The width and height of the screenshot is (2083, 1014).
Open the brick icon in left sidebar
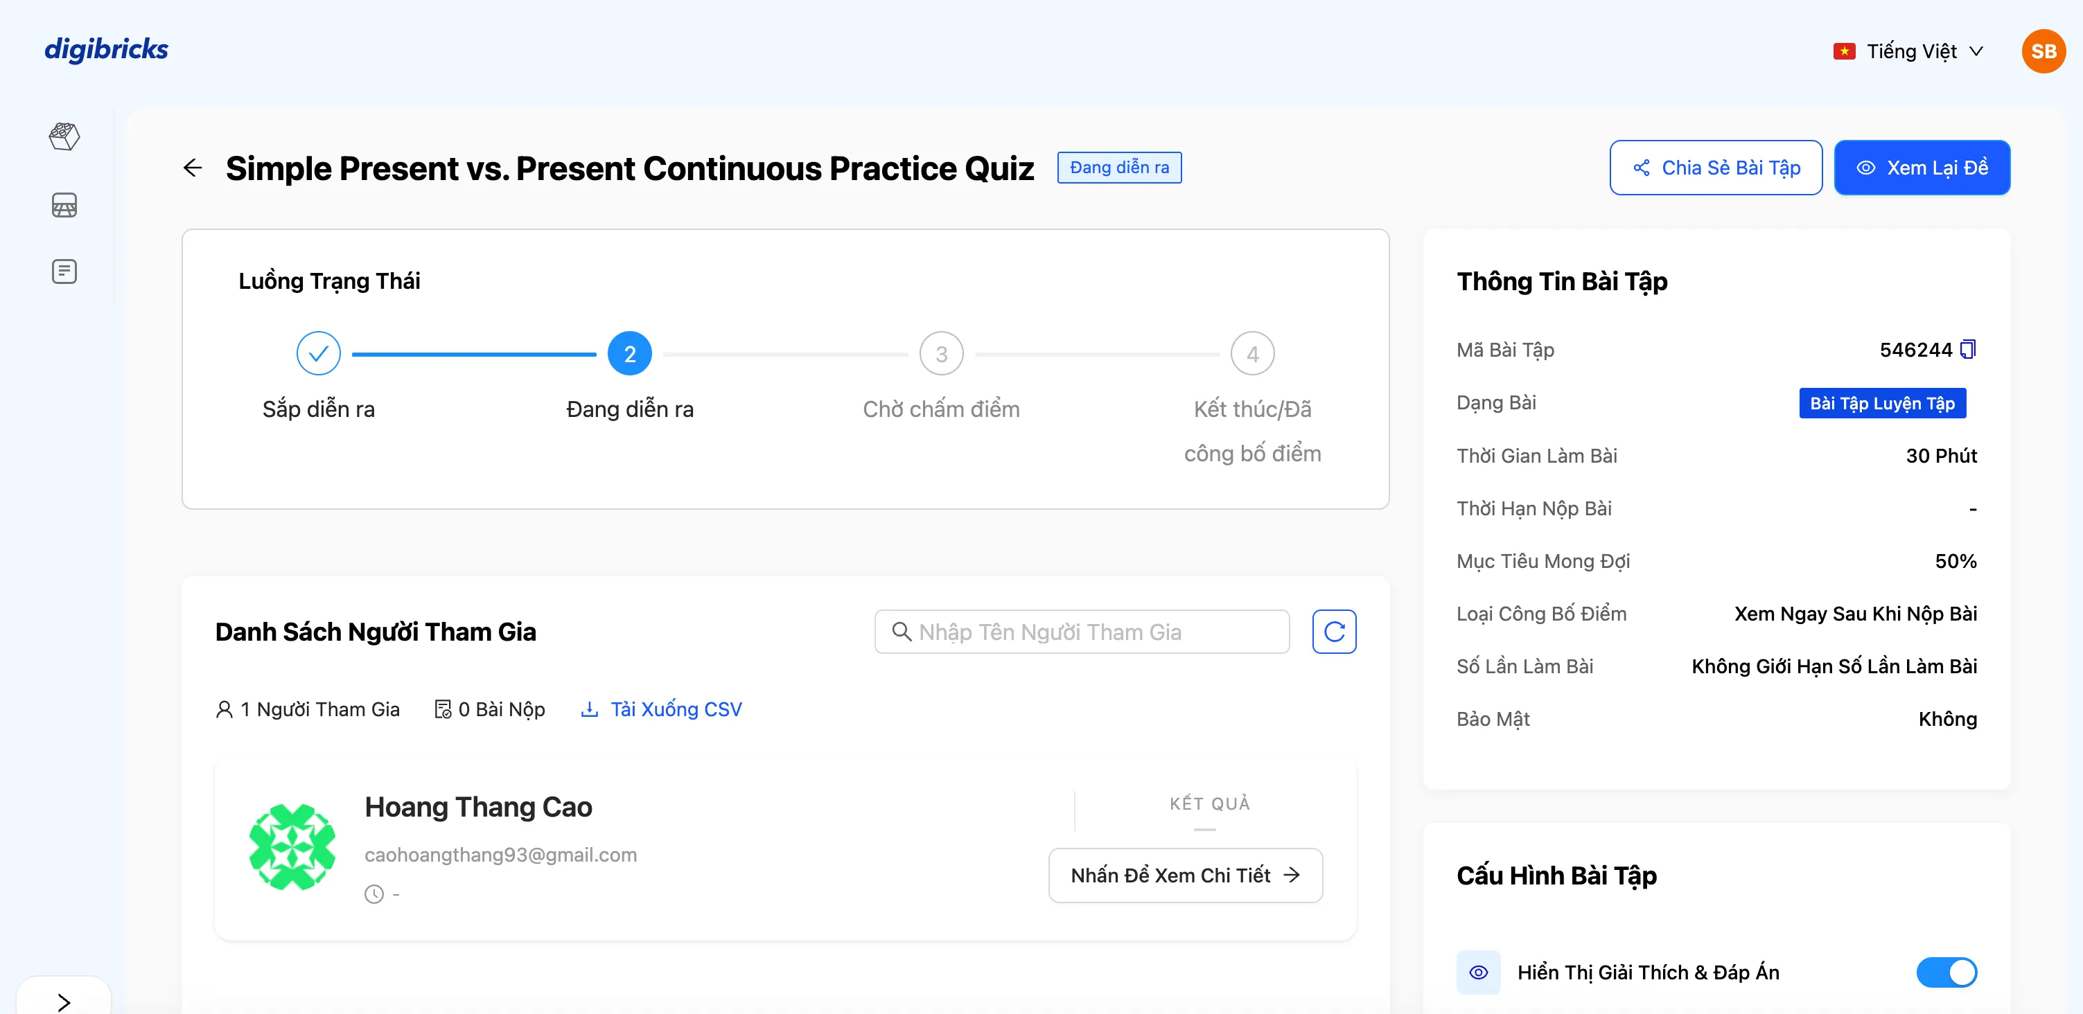64,136
